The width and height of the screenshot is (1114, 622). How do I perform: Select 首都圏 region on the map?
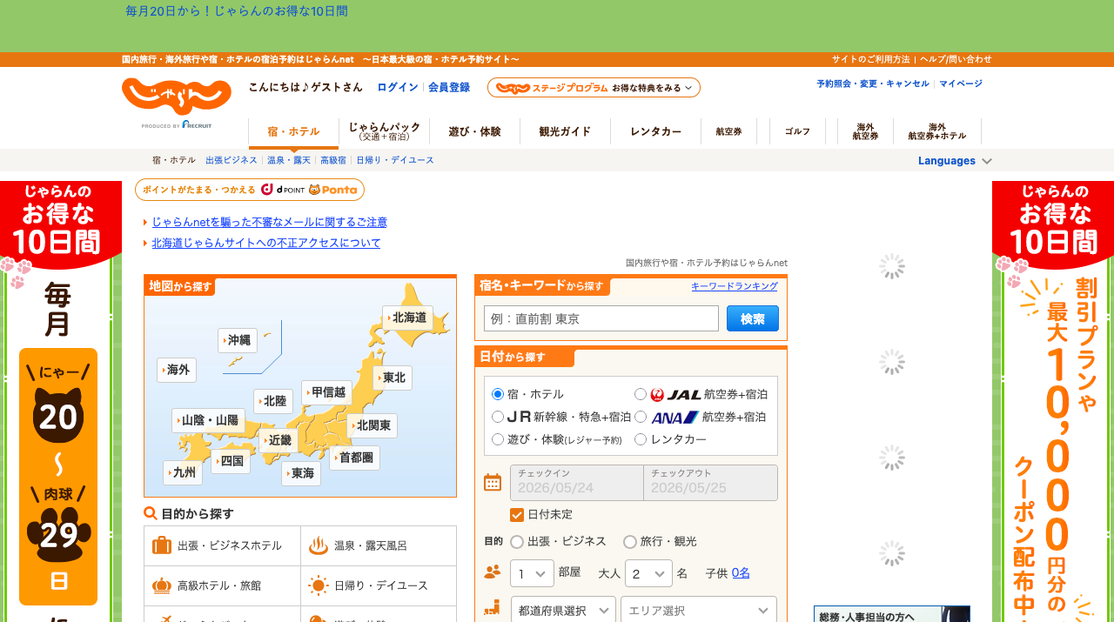tap(354, 458)
